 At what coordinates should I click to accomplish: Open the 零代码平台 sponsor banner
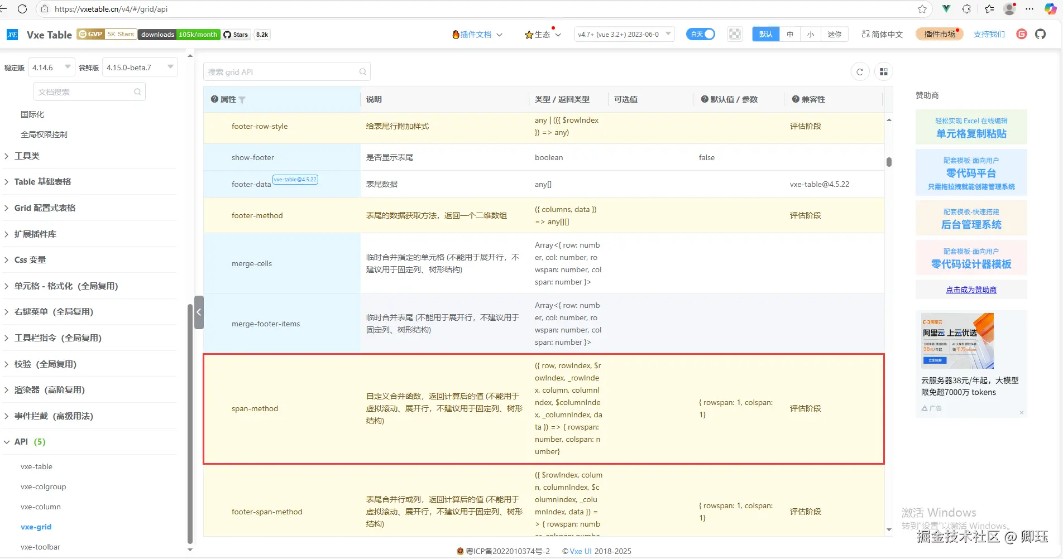[x=971, y=173]
